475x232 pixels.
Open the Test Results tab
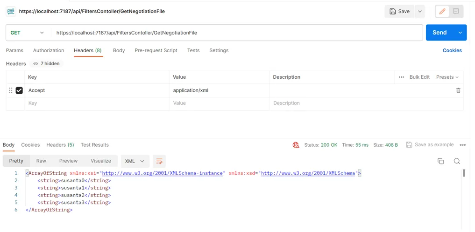[94, 145]
